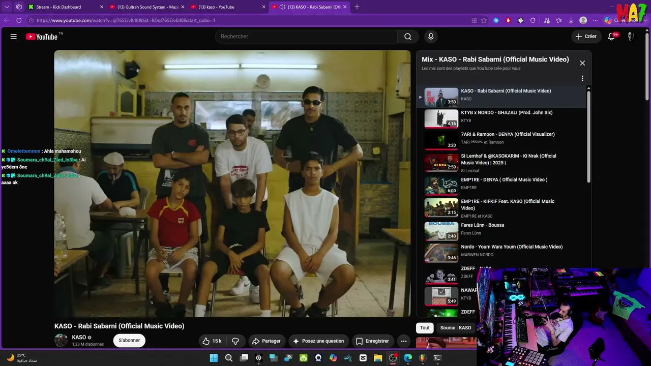Open the CapCut taskbar icon

tap(363, 358)
